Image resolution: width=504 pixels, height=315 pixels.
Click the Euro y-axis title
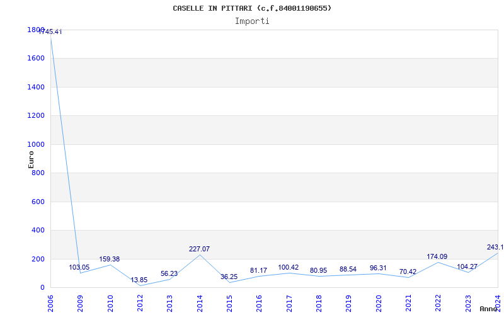pyautogui.click(x=31, y=160)
